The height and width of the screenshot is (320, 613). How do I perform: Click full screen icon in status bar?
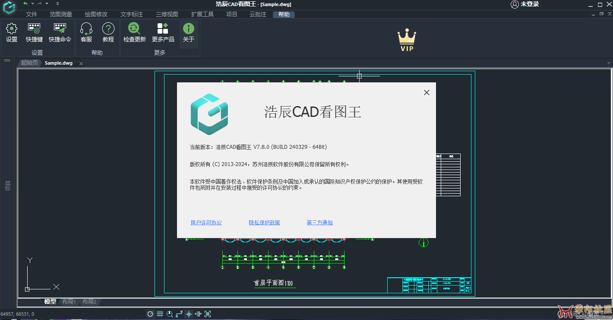(208, 314)
